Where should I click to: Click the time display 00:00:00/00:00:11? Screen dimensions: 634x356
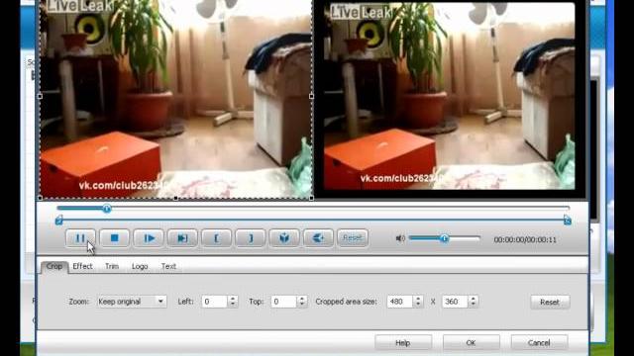tap(525, 239)
